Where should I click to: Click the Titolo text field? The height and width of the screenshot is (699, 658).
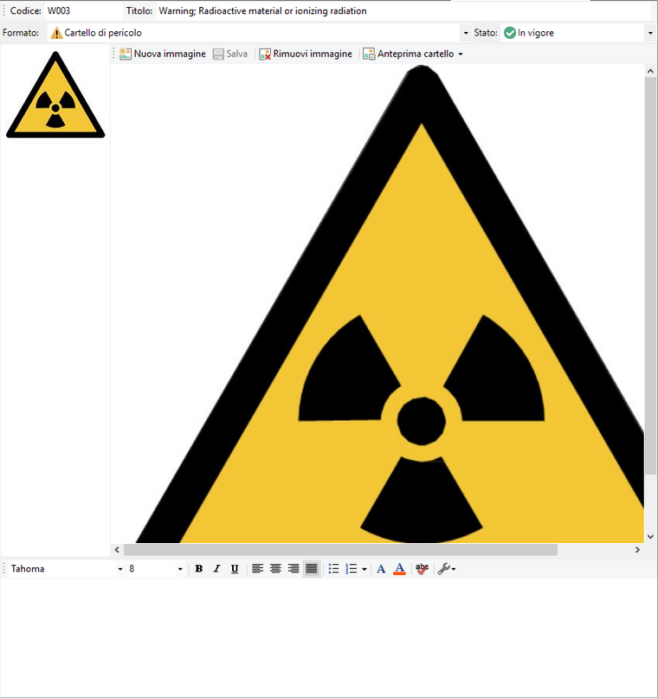[x=403, y=11]
